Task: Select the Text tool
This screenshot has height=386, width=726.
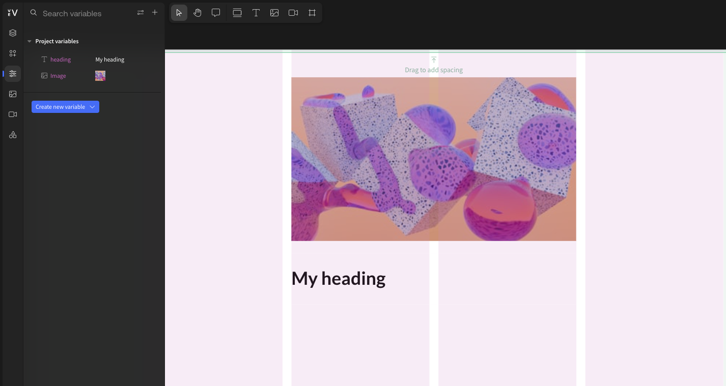Action: tap(256, 13)
